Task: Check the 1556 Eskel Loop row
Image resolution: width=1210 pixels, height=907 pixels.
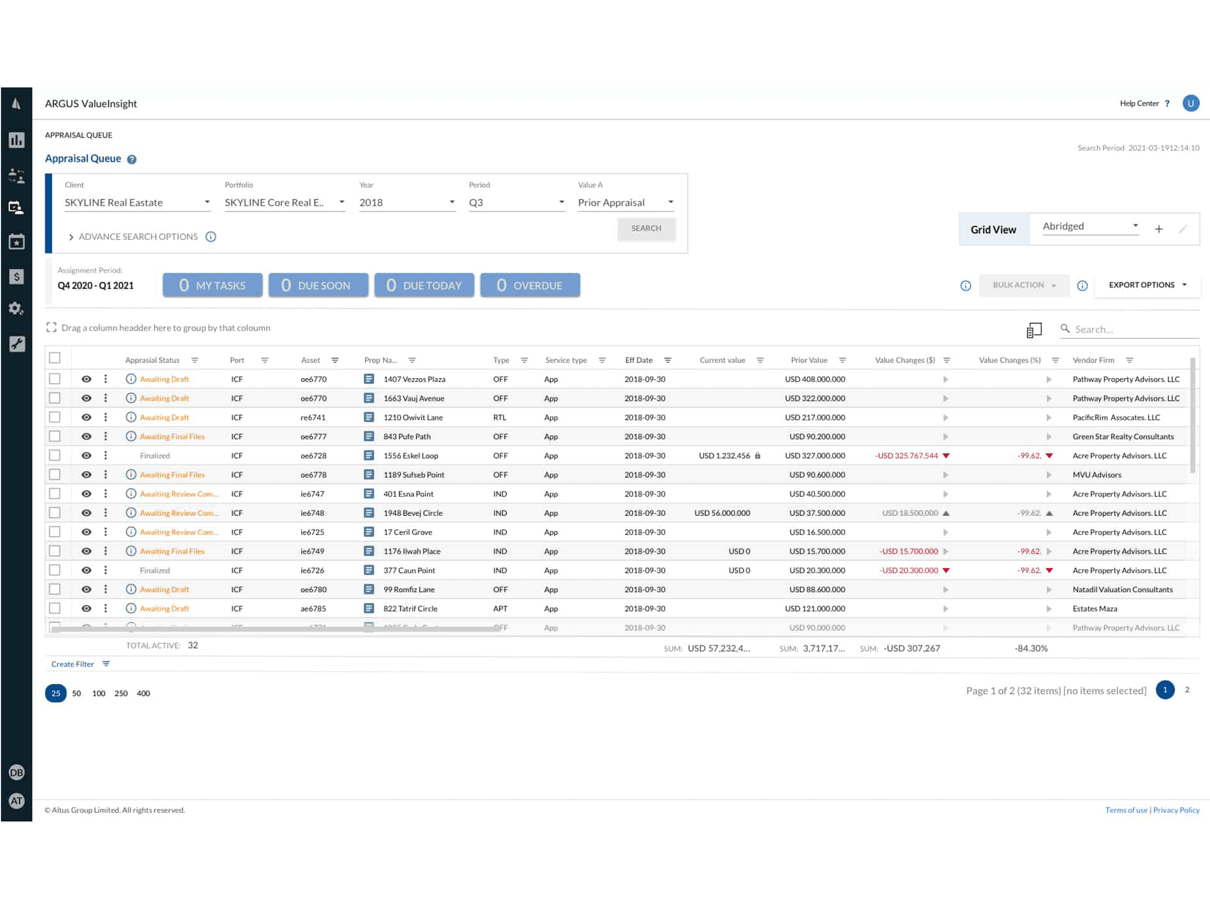Action: coord(55,455)
